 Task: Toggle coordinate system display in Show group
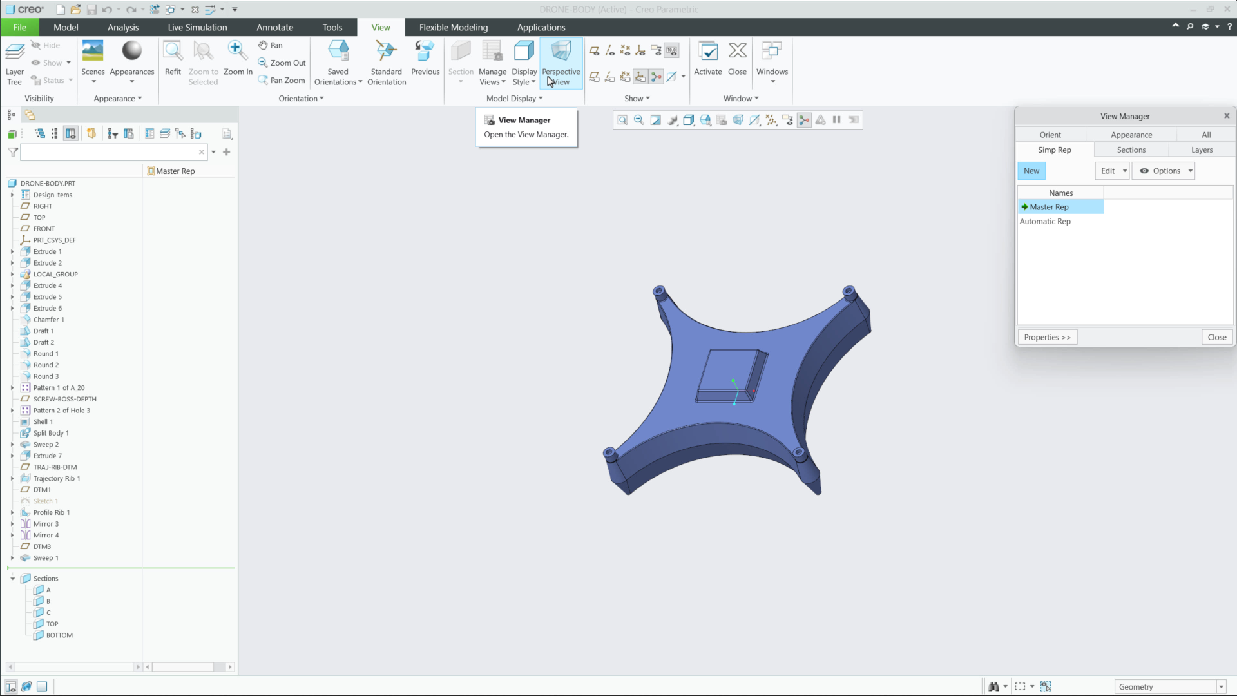(640, 50)
